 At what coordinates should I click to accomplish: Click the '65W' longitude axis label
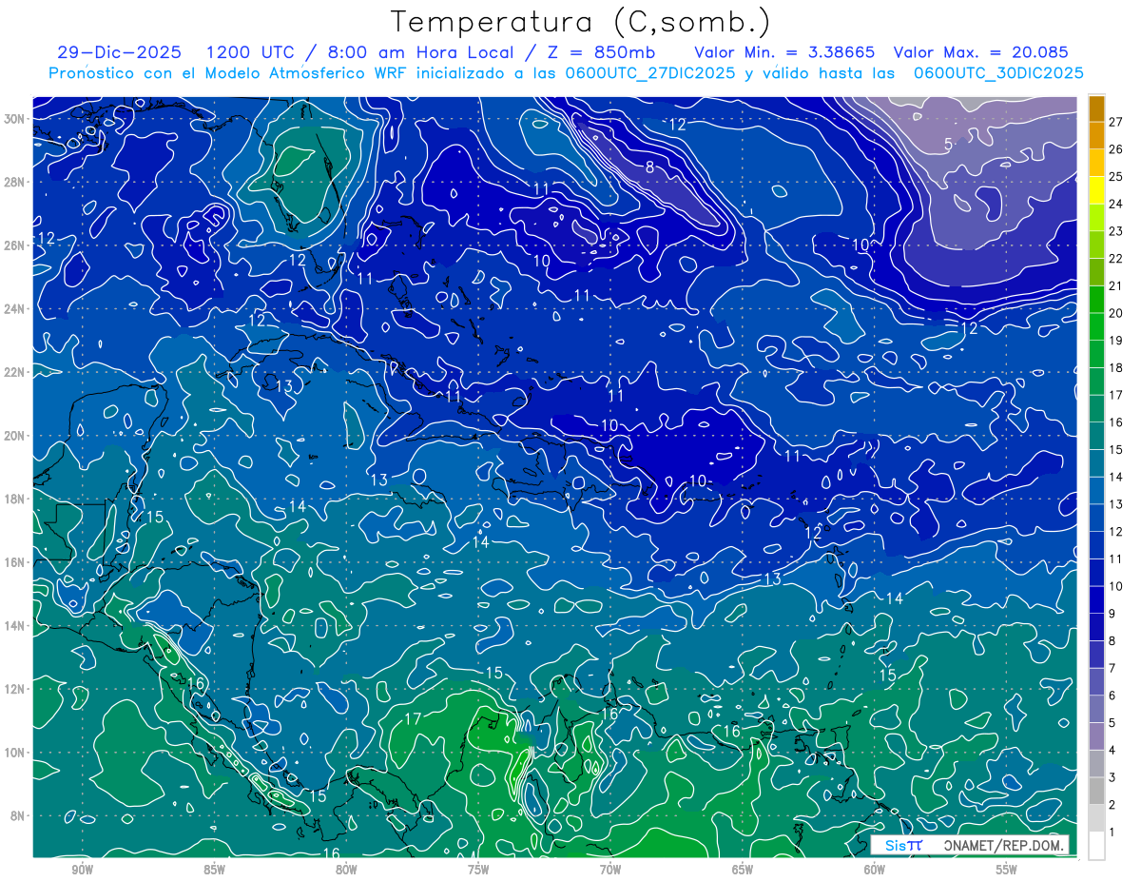[742, 870]
